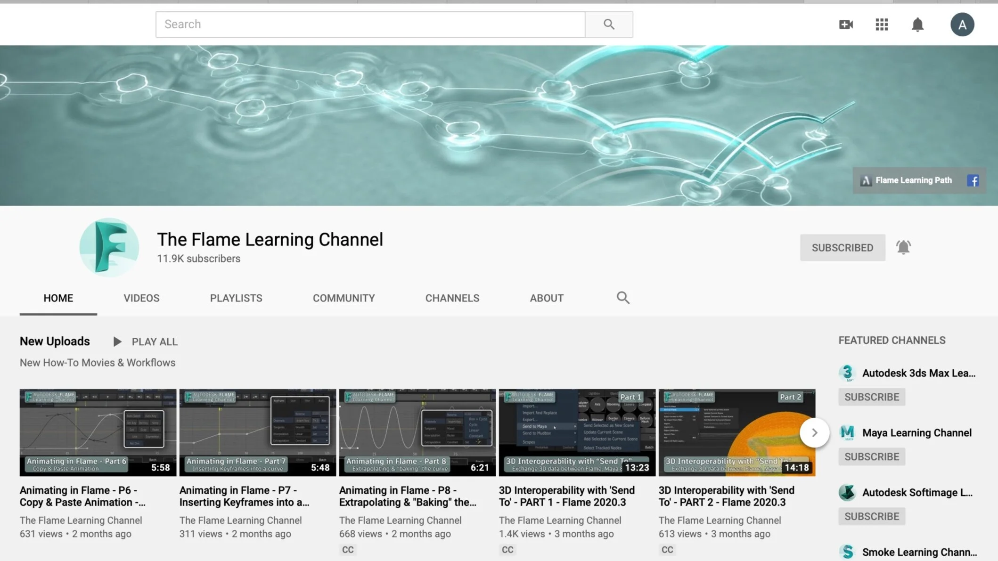Open Flame Learning Path banner link

pos(913,180)
